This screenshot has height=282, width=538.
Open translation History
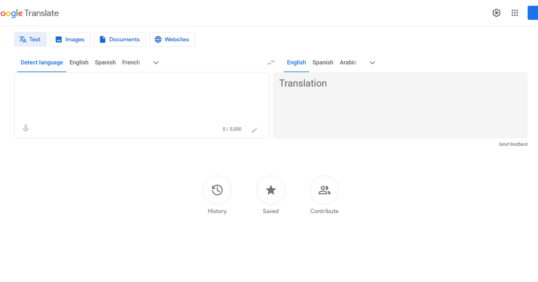click(217, 190)
